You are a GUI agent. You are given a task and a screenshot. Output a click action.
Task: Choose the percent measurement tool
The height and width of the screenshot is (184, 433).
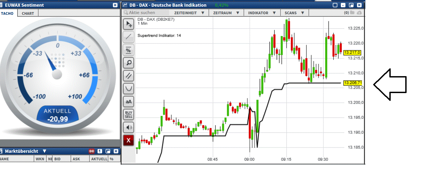pyautogui.click(x=129, y=50)
